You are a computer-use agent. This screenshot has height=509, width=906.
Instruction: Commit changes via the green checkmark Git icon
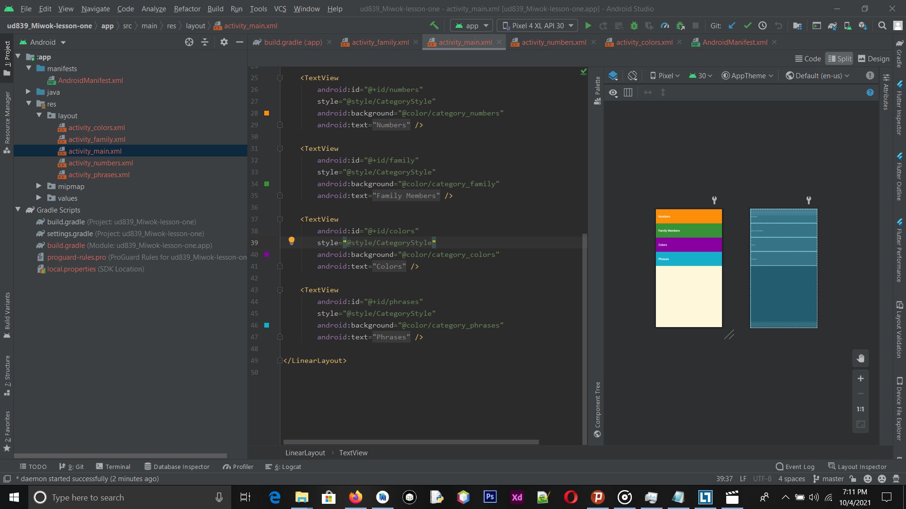pyautogui.click(x=748, y=25)
